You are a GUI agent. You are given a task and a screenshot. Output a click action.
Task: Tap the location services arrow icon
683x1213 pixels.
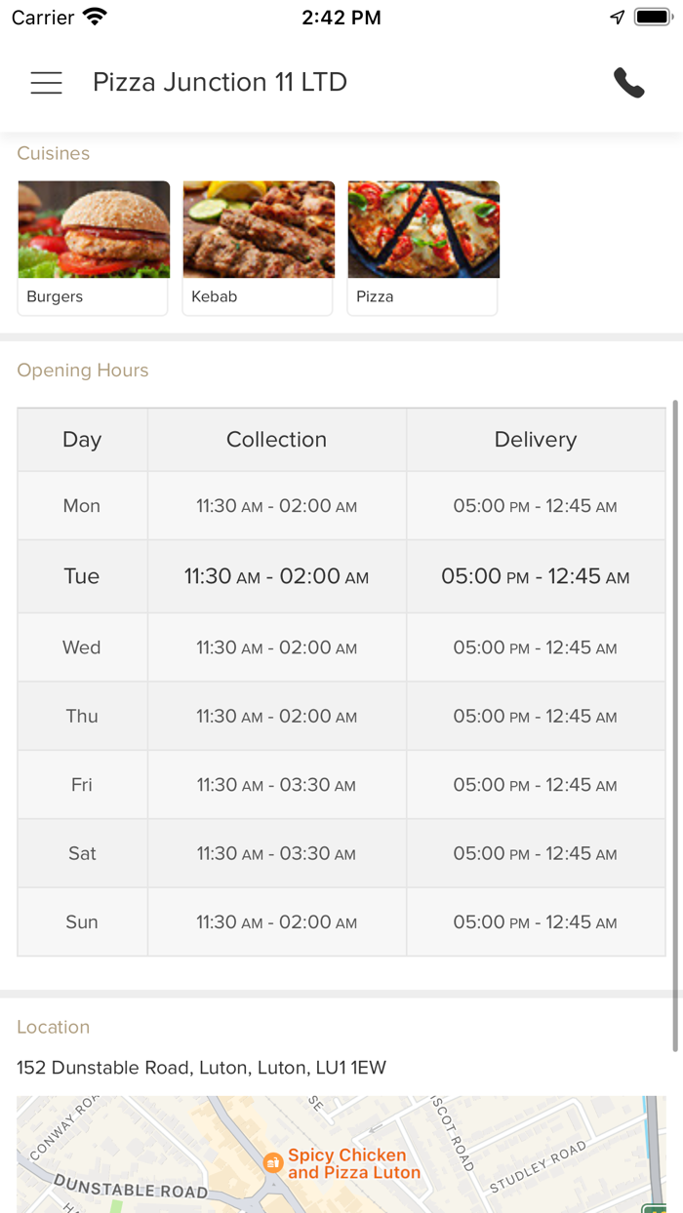tap(617, 18)
